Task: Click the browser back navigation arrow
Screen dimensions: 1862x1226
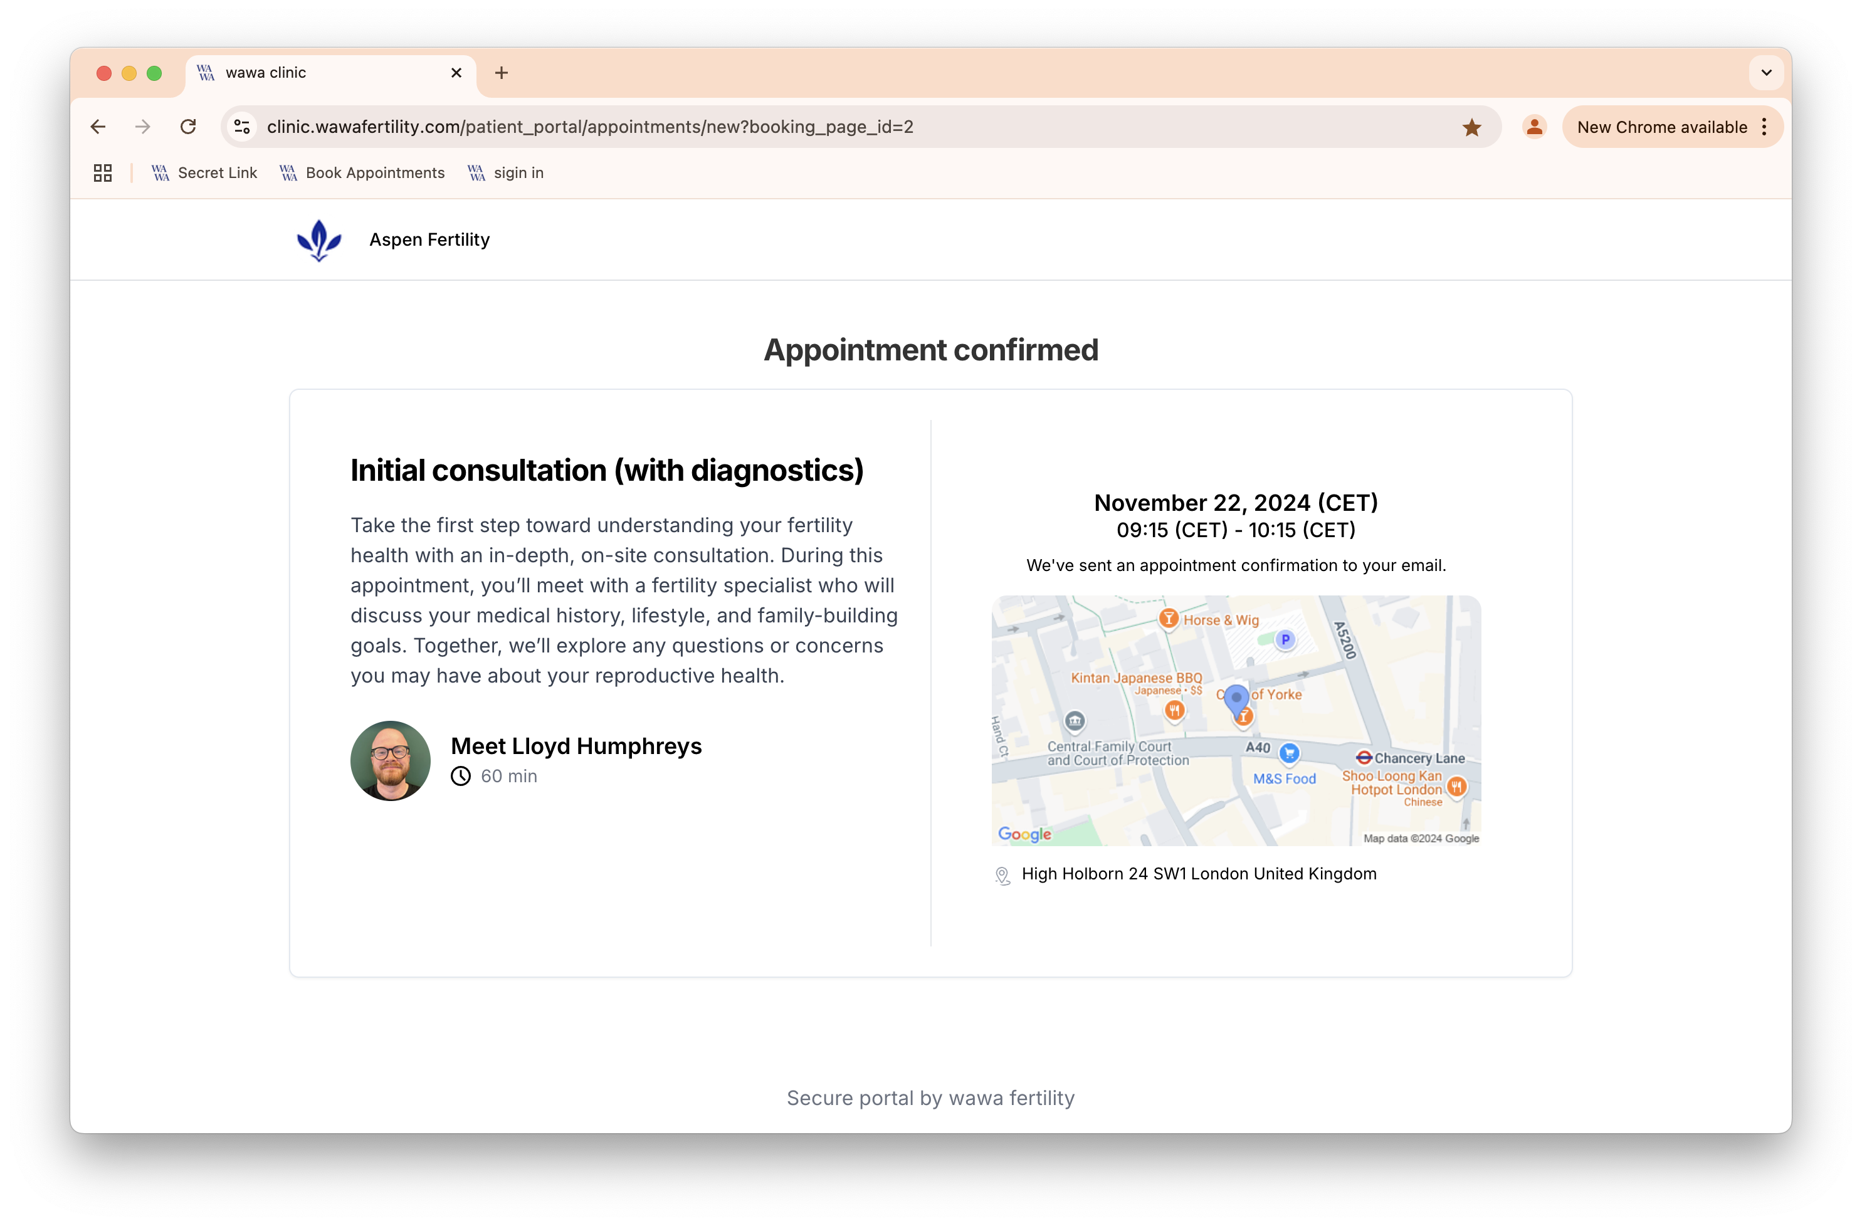Action: tap(98, 126)
